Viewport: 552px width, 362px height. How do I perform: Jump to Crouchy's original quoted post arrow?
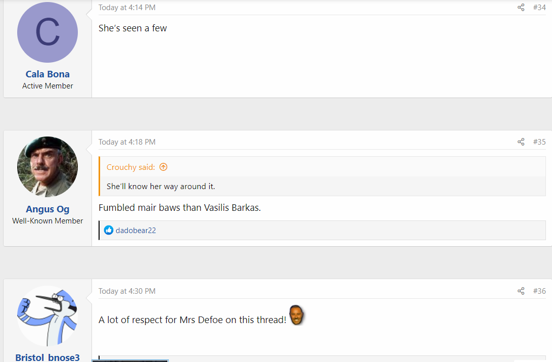point(163,167)
